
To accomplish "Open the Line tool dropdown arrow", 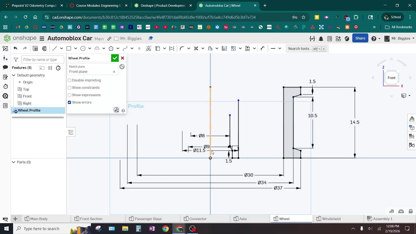I will coord(61,48).
